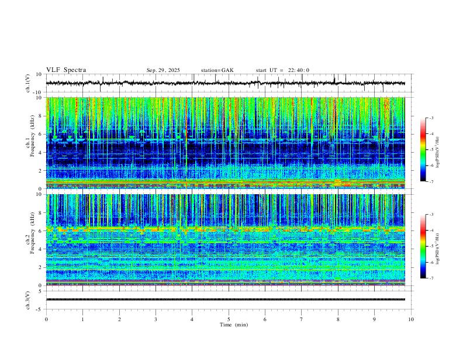Click the time axis tick label "2"

click(x=119, y=319)
